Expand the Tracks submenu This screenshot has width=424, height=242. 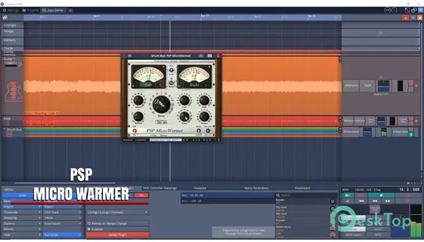62,218
